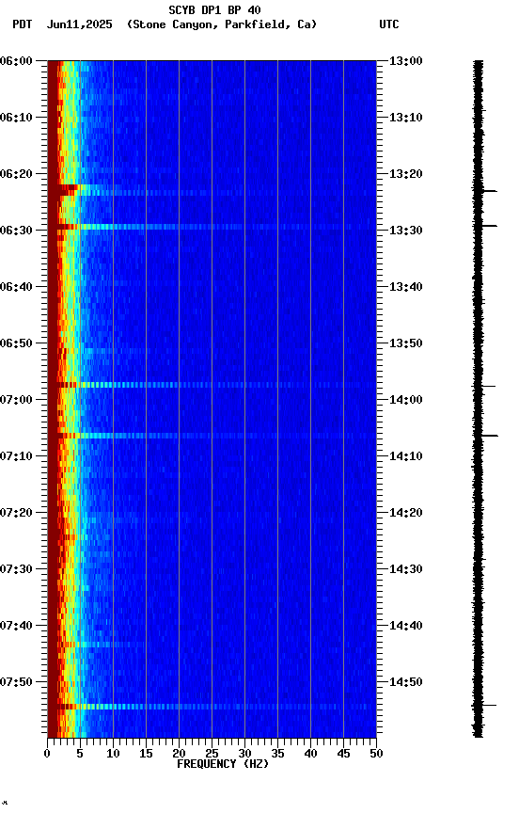Click the '13:20' UTC time label
Image resolution: width=519 pixels, height=813 pixels.
406,174
